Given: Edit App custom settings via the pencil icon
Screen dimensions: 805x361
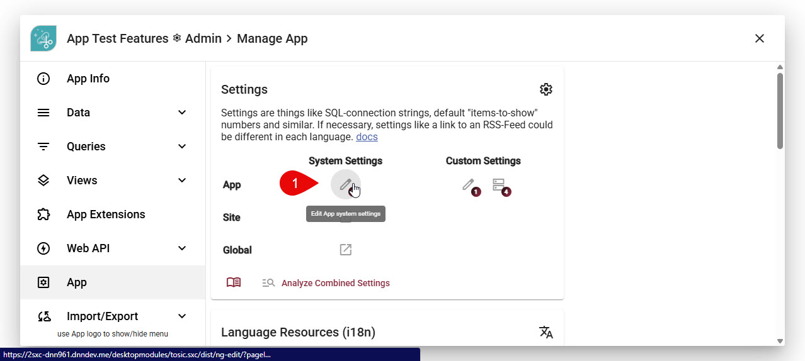Looking at the screenshot, I should [468, 184].
